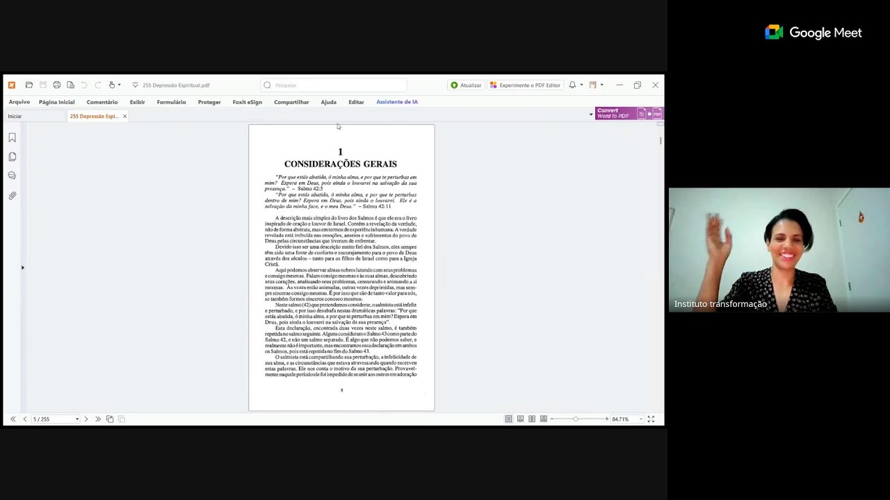890x500 pixels.
Task: Click the Instituto transformação video tile
Action: click(779, 250)
